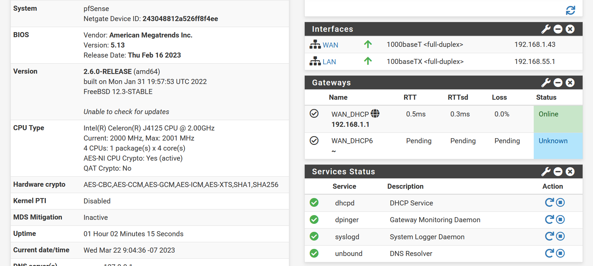Click the LAN network icon
Screen dimensions: 593x266
pos(315,61)
